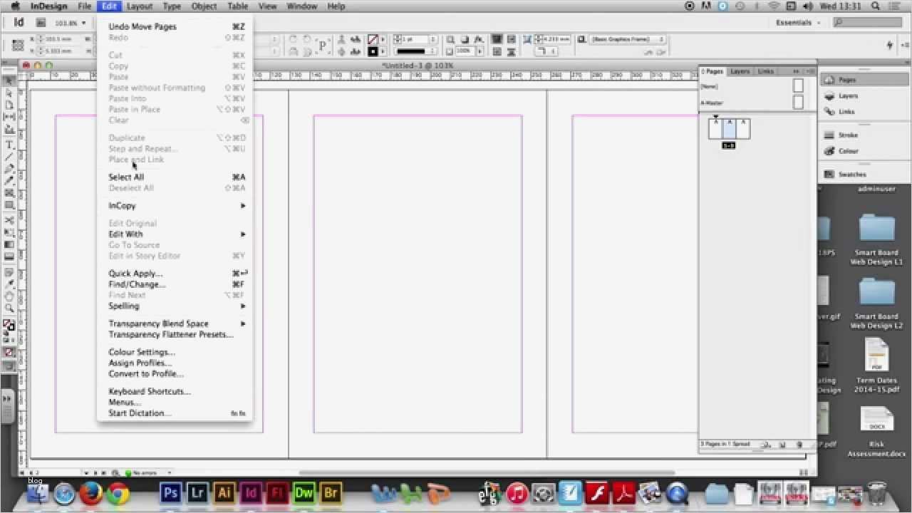This screenshot has width=912, height=513.
Task: Select the Scissors tool in the toolbox
Action: [9, 220]
